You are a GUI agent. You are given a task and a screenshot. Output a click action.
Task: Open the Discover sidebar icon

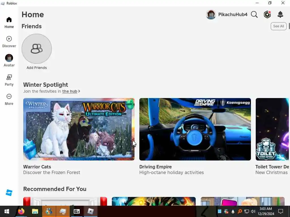[x=9, y=39]
